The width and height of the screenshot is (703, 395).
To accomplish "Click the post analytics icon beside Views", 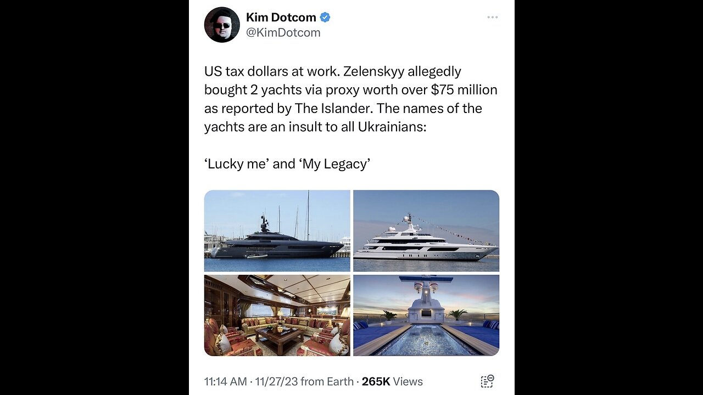I will pyautogui.click(x=487, y=381).
